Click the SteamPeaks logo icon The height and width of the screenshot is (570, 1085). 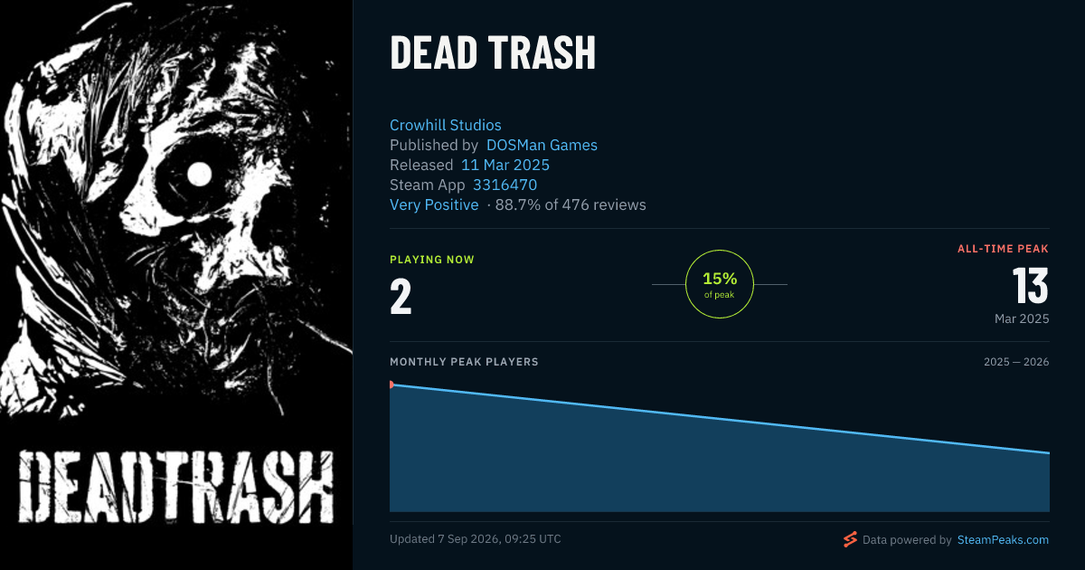point(850,539)
